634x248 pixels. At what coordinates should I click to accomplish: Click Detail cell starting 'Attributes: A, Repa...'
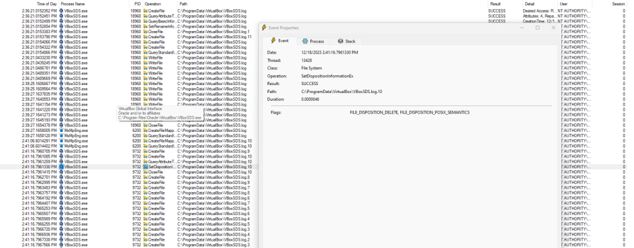540,16
